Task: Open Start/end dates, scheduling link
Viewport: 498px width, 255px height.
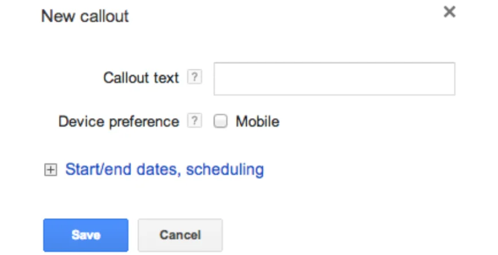Action: tap(164, 170)
